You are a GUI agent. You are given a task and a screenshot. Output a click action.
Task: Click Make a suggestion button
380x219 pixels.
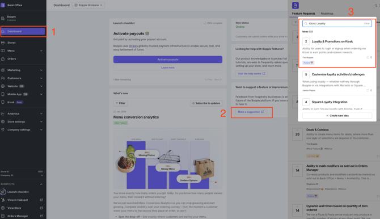(x=251, y=112)
